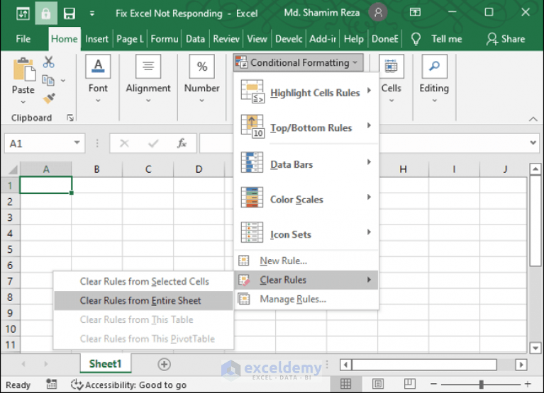Click the Enter checkmark formula bar icon
Image resolution: width=544 pixels, height=393 pixels.
[x=153, y=143]
